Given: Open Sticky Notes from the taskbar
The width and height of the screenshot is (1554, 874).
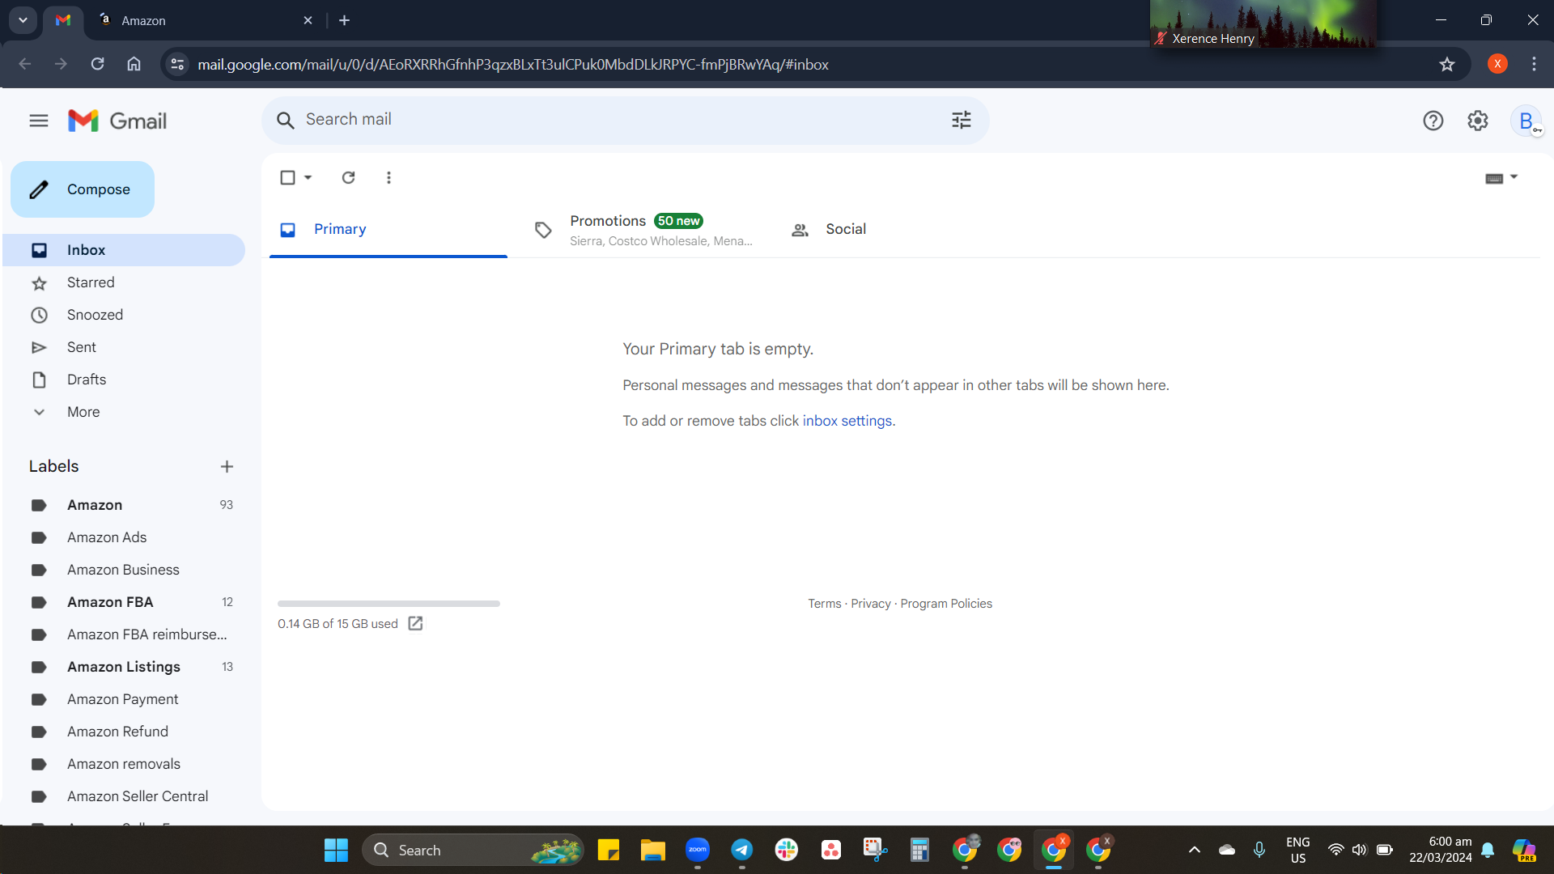Looking at the screenshot, I should click(609, 850).
